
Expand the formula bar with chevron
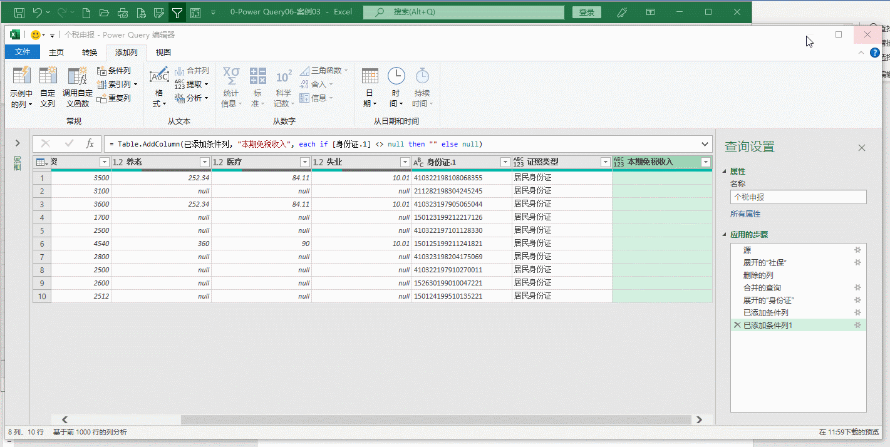coord(706,143)
